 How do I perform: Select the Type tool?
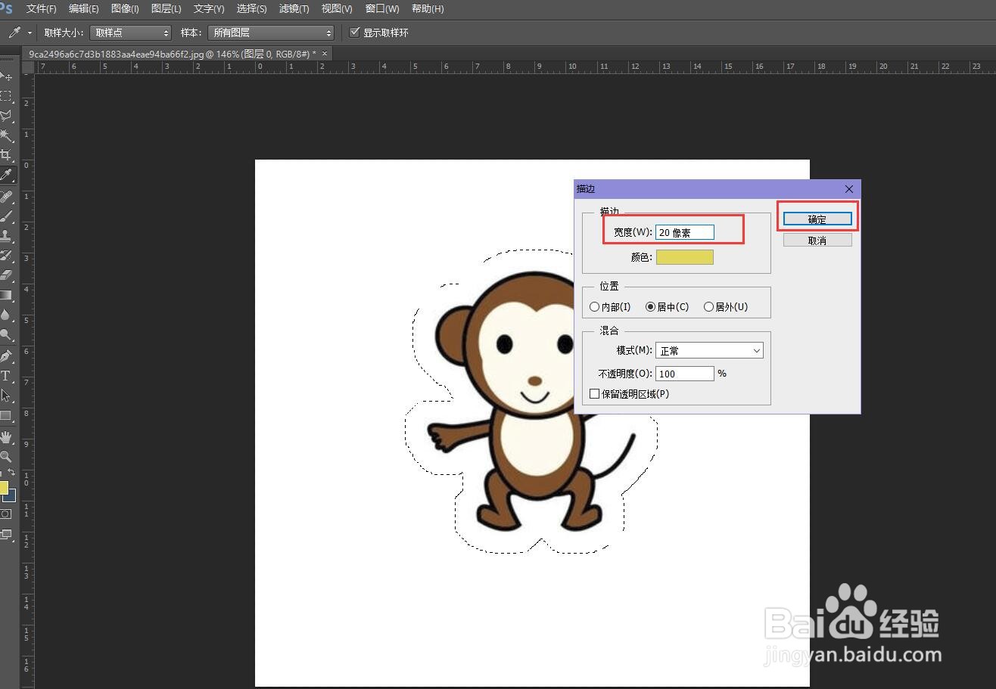pos(6,376)
